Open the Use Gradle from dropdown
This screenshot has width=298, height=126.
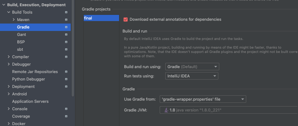203,99
